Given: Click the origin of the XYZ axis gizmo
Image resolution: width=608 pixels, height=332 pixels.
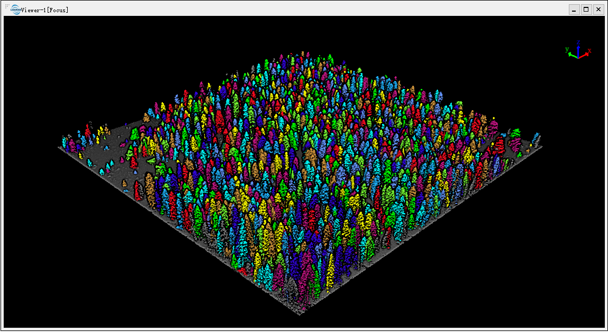Looking at the screenshot, I should [578, 56].
